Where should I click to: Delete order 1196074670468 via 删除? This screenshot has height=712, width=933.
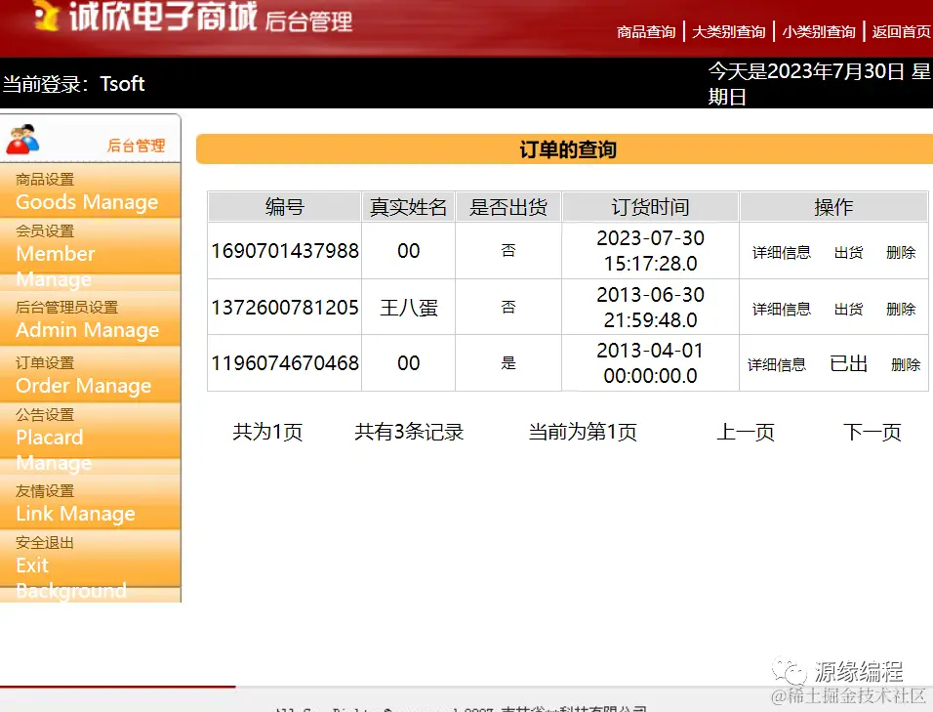pos(906,364)
